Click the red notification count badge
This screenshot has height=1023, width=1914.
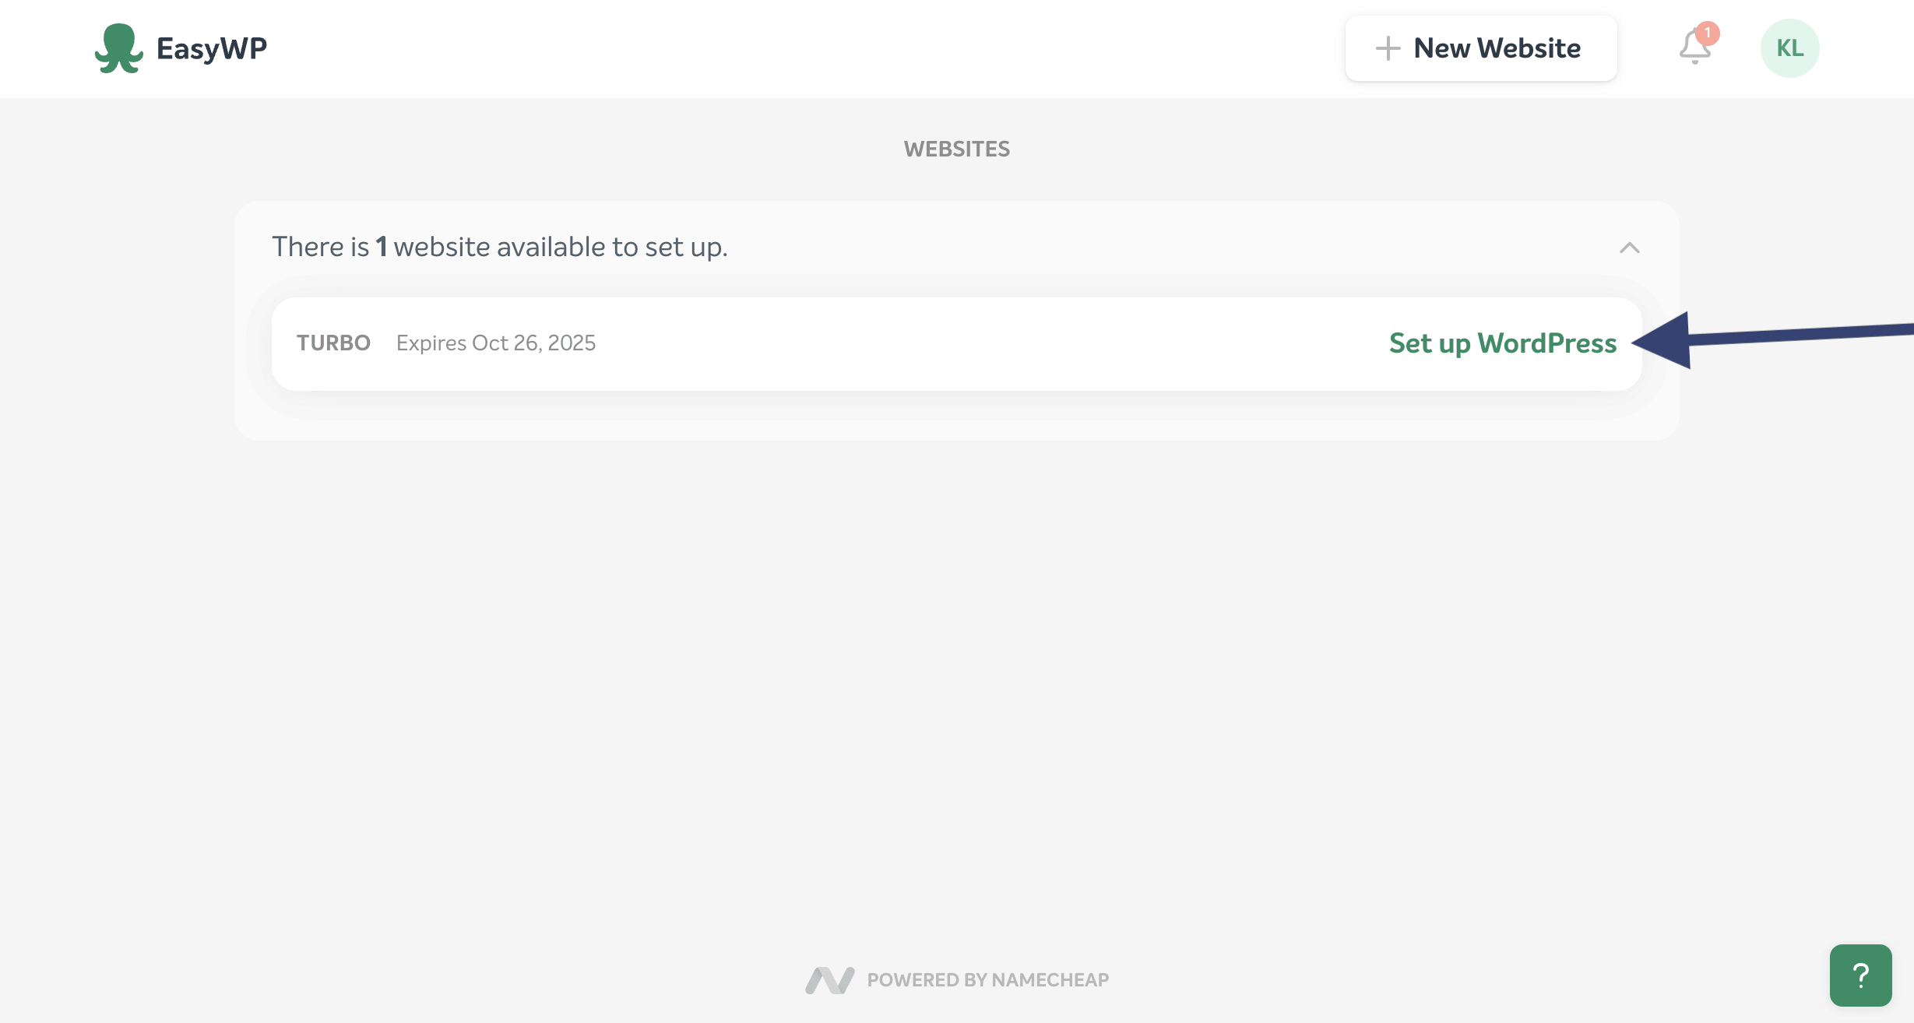click(1708, 33)
